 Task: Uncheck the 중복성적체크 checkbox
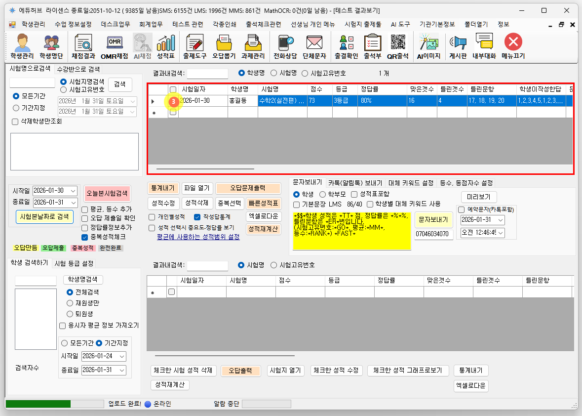pos(85,237)
